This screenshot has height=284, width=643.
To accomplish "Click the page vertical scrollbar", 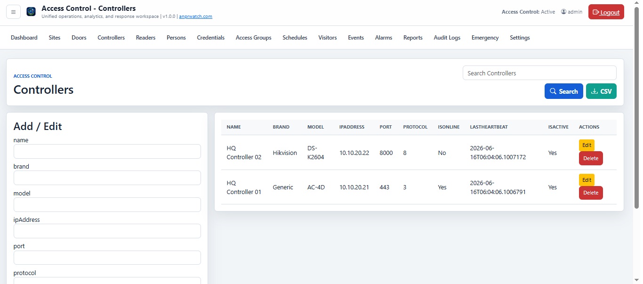I will [x=636, y=108].
